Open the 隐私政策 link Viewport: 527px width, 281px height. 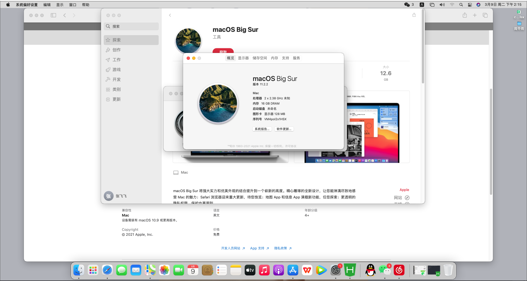[x=283, y=248]
